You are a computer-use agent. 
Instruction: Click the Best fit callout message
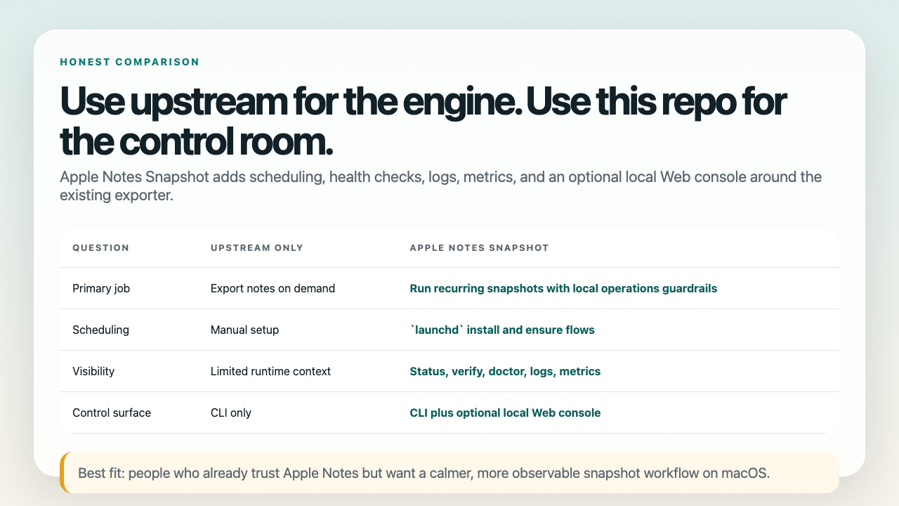[x=423, y=473]
